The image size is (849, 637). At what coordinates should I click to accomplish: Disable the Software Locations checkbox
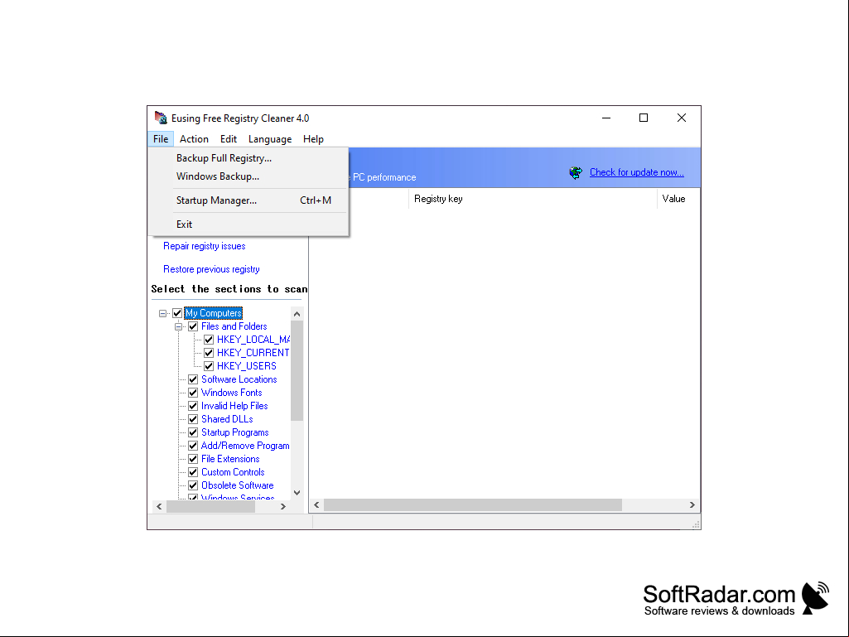(x=193, y=379)
